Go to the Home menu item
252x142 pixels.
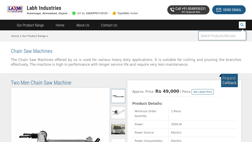[x=60, y=25]
